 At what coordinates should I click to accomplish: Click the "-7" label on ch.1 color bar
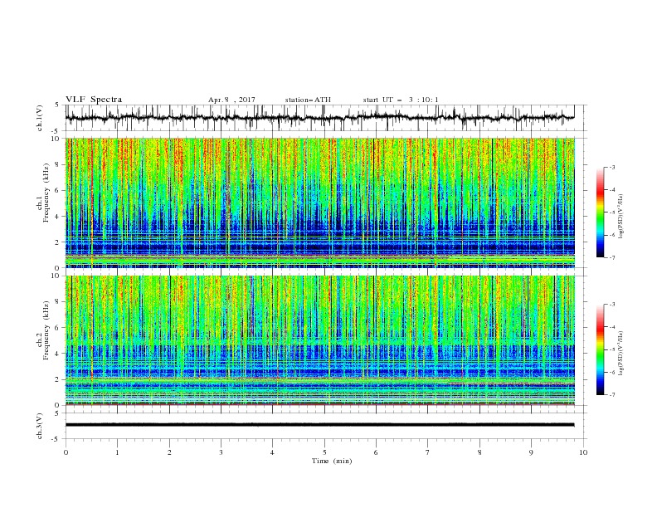pyautogui.click(x=611, y=257)
